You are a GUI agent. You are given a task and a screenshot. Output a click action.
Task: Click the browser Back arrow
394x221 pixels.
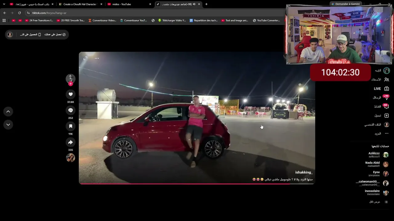pyautogui.click(x=5, y=13)
